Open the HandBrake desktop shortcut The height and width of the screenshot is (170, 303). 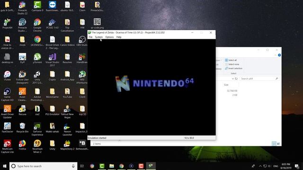pos(82,59)
